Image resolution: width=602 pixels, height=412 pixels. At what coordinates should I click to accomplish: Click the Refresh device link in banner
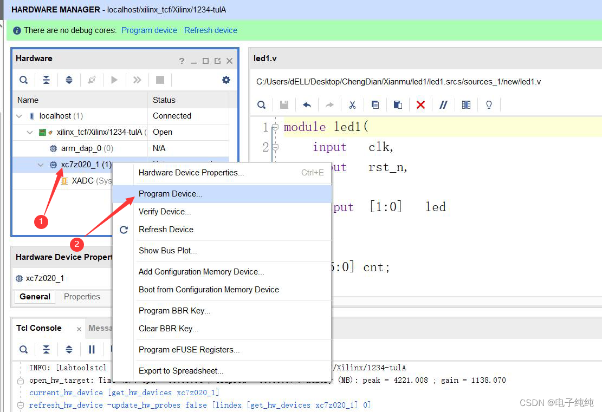[x=211, y=30]
